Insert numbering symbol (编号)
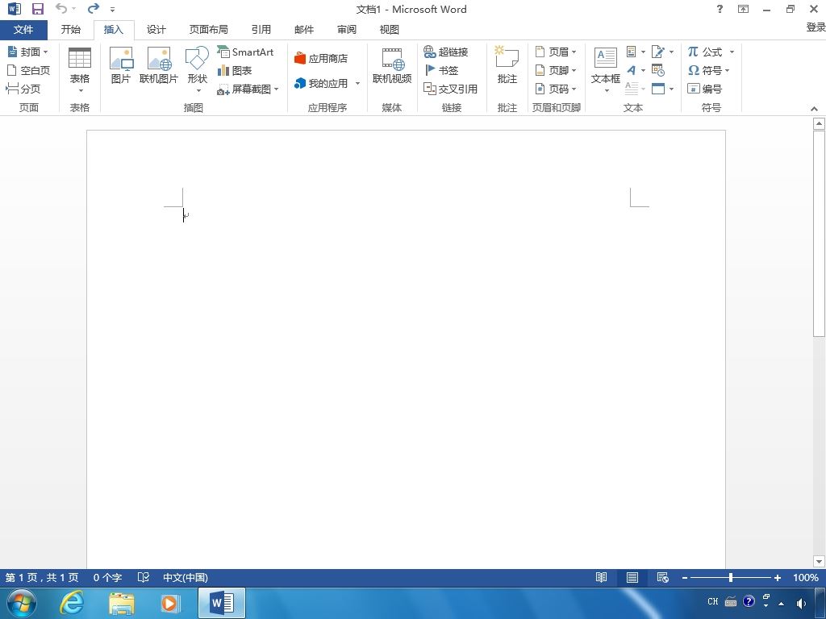This screenshot has height=619, width=826. coord(704,89)
